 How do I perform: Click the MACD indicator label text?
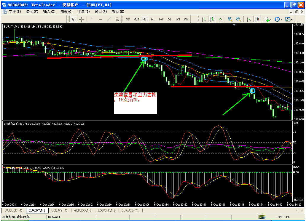(34, 168)
